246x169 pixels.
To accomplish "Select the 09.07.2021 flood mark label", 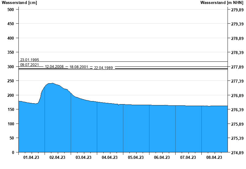I will pos(30,65).
